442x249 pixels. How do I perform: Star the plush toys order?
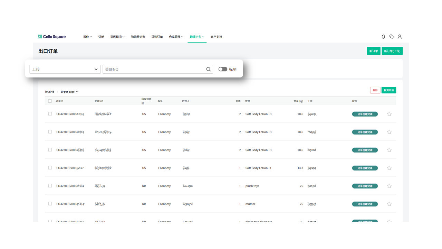389,186
